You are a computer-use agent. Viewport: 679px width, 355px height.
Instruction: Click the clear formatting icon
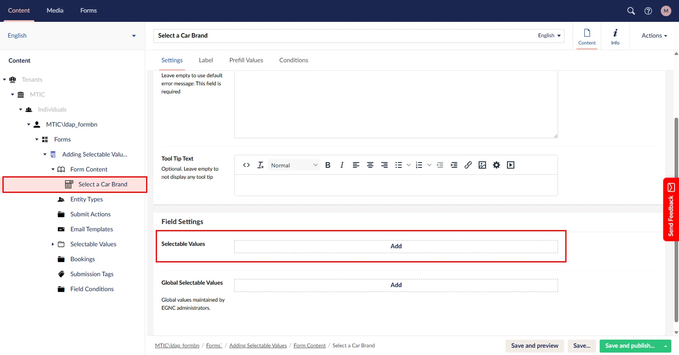click(261, 165)
